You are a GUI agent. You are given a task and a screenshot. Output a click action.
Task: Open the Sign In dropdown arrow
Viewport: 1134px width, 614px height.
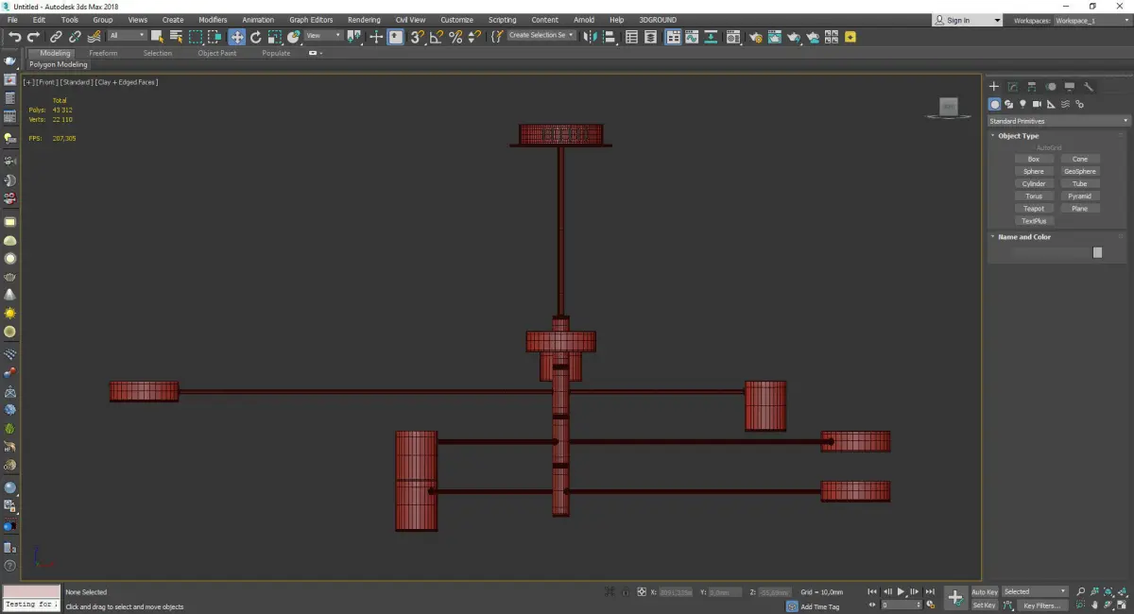point(997,20)
